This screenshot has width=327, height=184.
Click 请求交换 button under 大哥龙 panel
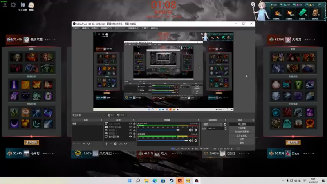(x=293, y=142)
